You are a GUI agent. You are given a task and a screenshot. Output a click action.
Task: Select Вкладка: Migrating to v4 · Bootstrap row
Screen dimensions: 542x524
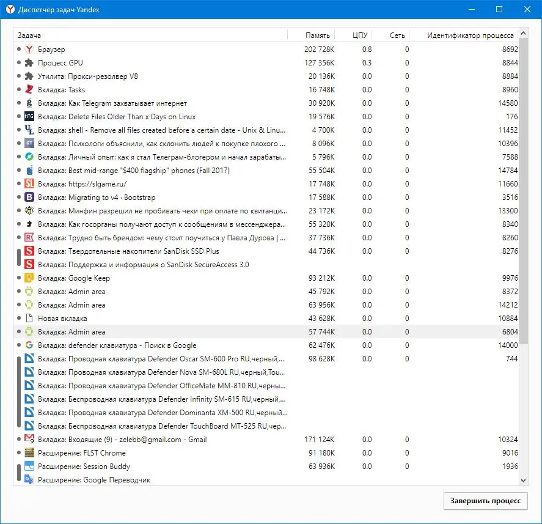[266, 197]
